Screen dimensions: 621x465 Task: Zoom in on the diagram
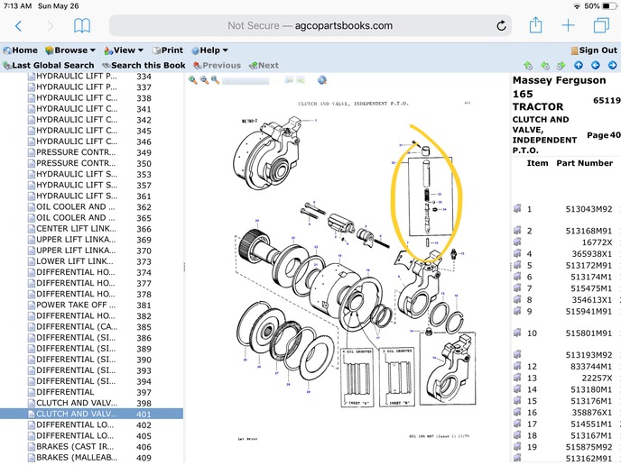pyautogui.click(x=193, y=80)
